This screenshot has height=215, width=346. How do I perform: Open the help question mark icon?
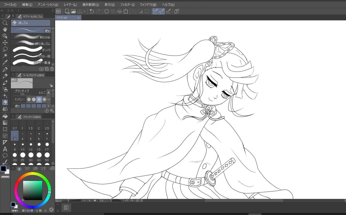click(177, 11)
